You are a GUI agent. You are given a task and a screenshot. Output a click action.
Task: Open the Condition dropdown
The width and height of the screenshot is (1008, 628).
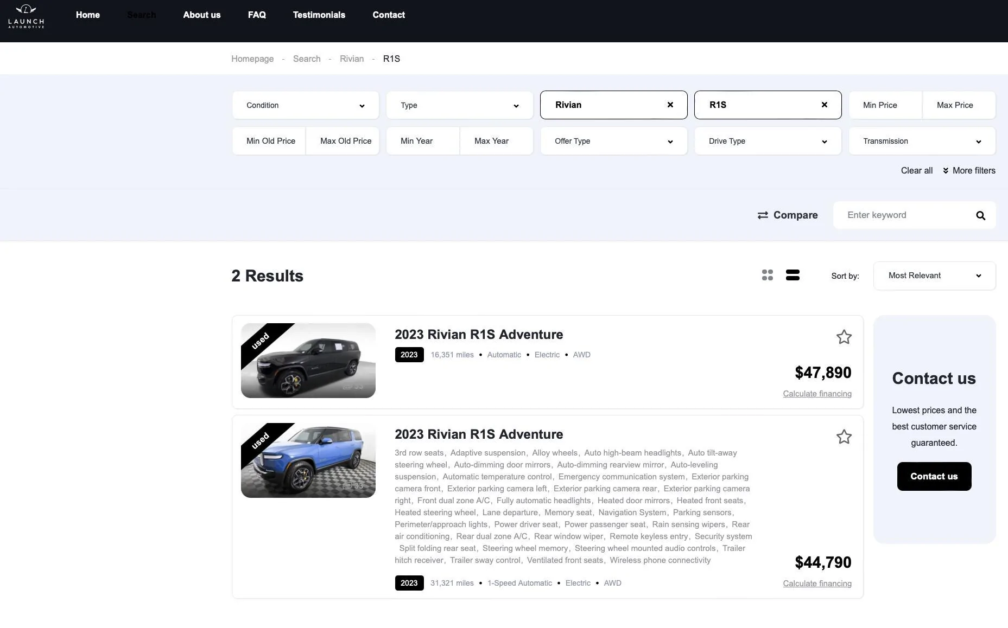[306, 105]
